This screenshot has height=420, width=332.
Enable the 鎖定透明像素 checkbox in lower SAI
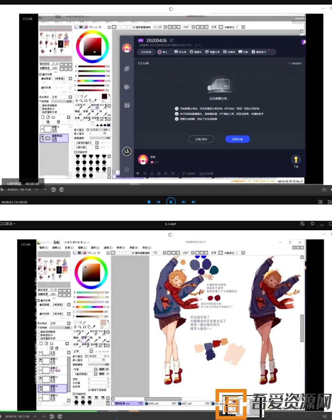point(39,332)
